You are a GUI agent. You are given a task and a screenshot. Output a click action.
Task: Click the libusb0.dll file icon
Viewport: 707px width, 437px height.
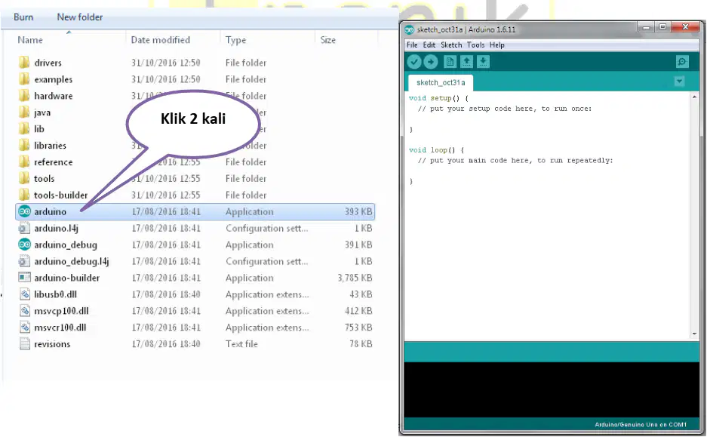click(24, 294)
